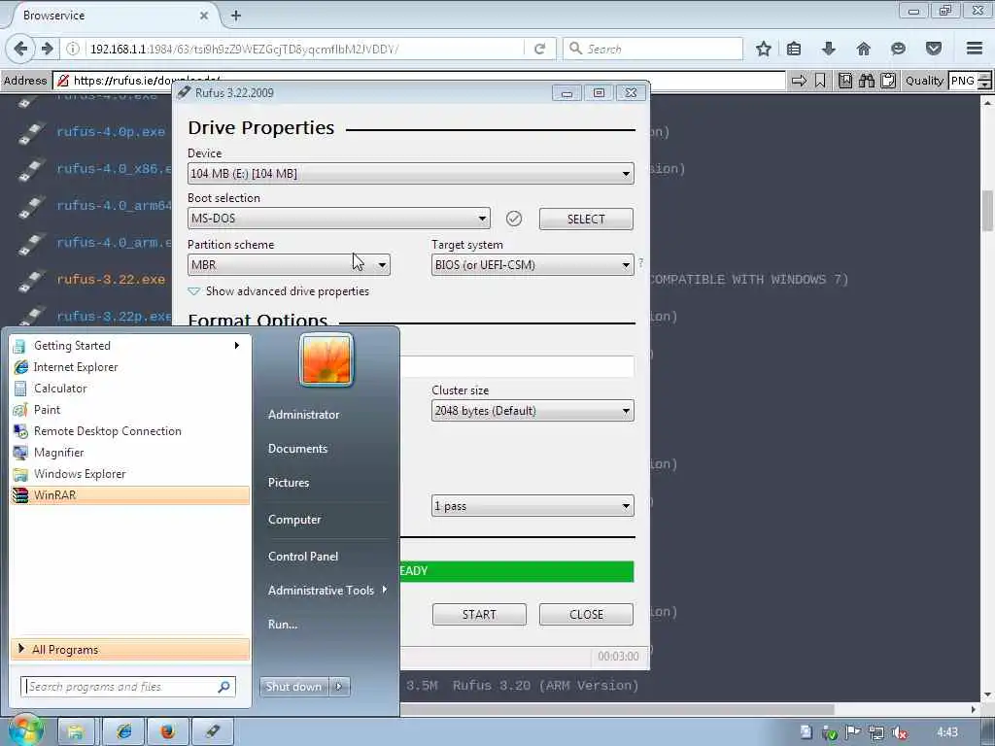Image resolution: width=995 pixels, height=746 pixels.
Task: Click the user account flower picture
Action: pyautogui.click(x=326, y=359)
